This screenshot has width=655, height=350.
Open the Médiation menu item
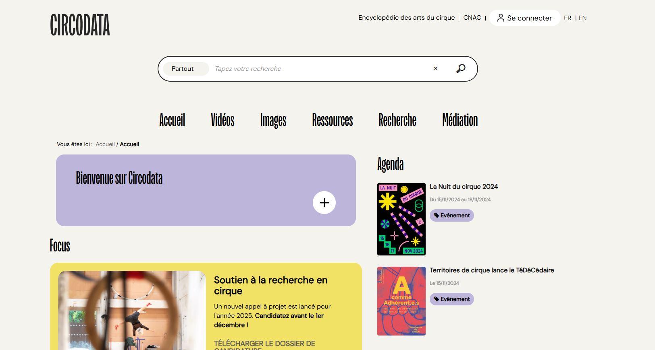coord(460,120)
